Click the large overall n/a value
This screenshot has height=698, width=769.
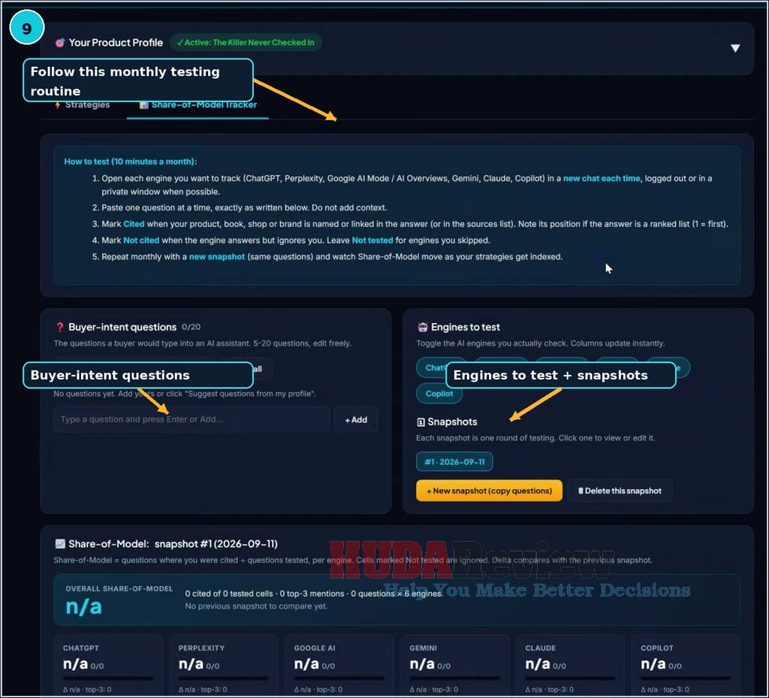click(84, 607)
